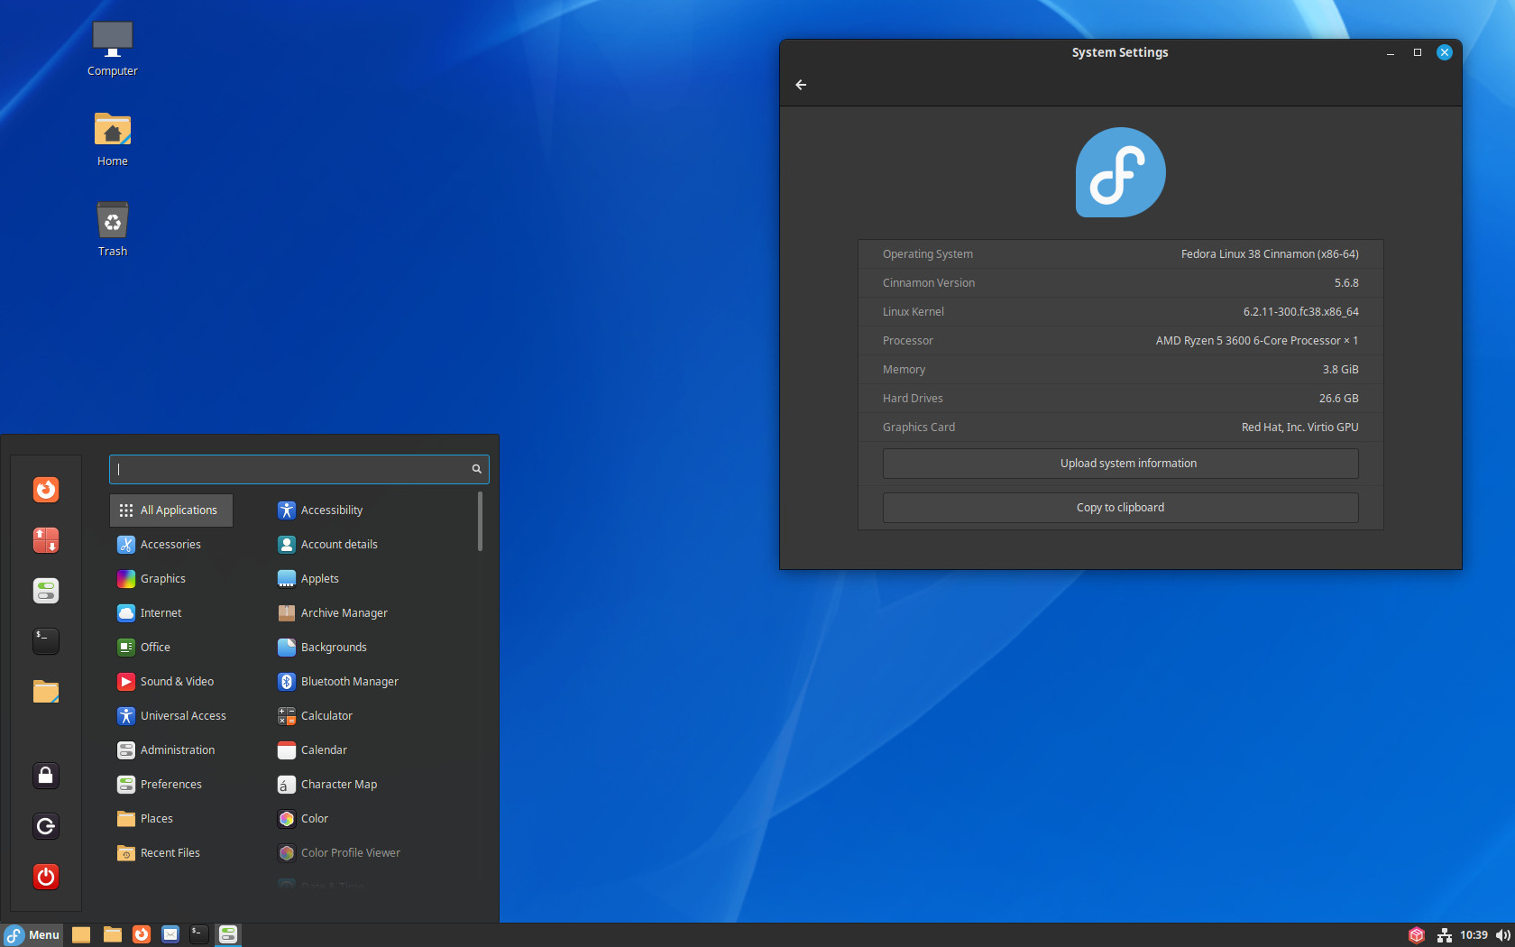Viewport: 1515px width, 947px height.
Task: Click the Cinnamon Version value 5.6.8
Action: click(1346, 283)
